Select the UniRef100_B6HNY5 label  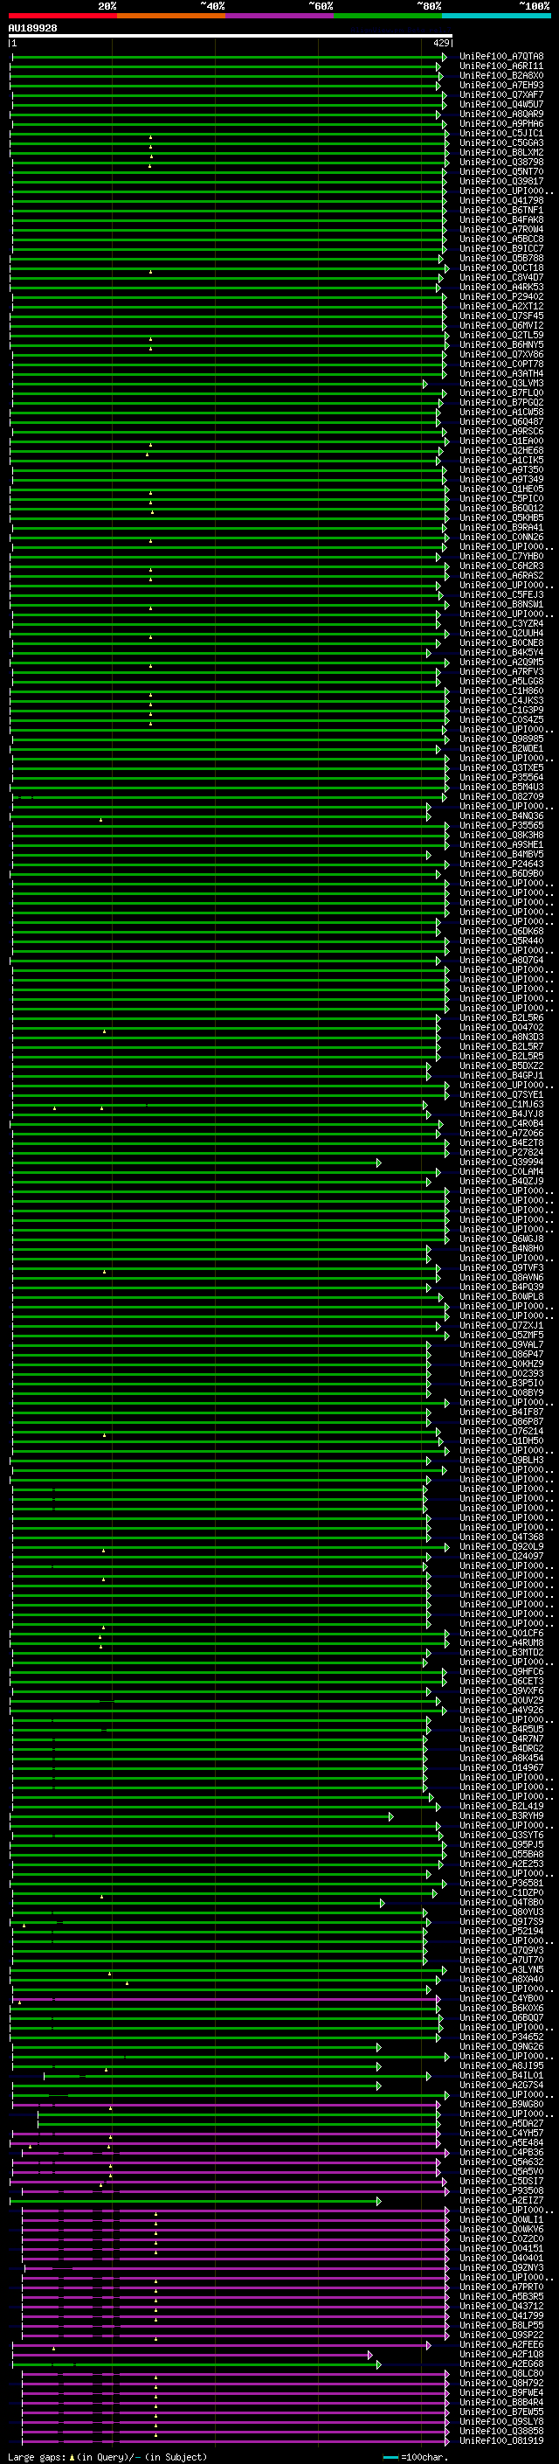tap(501, 345)
